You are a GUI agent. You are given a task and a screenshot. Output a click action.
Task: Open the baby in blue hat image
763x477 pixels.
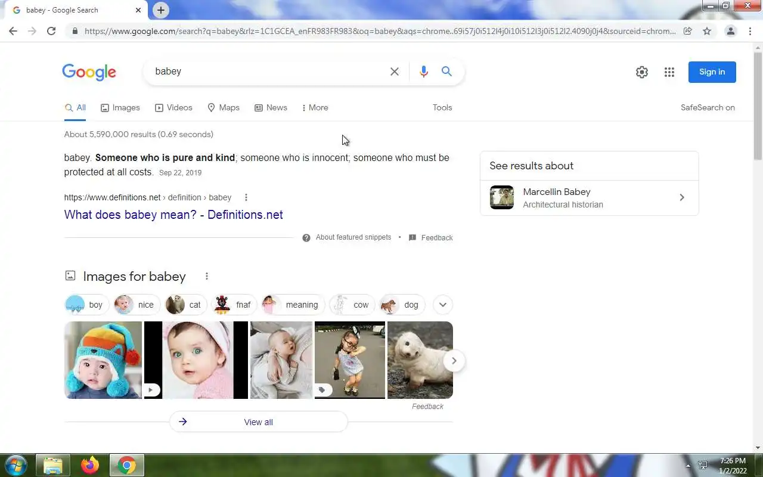pos(103,360)
